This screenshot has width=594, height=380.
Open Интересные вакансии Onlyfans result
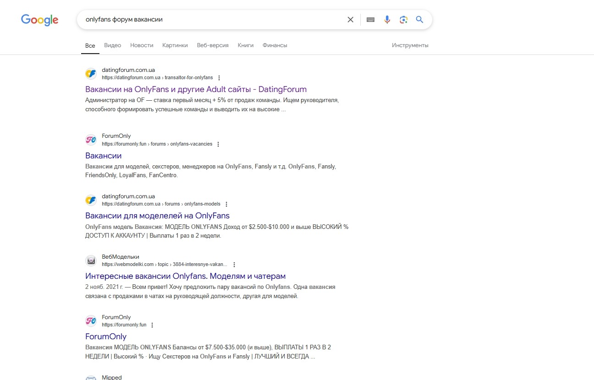185,276
